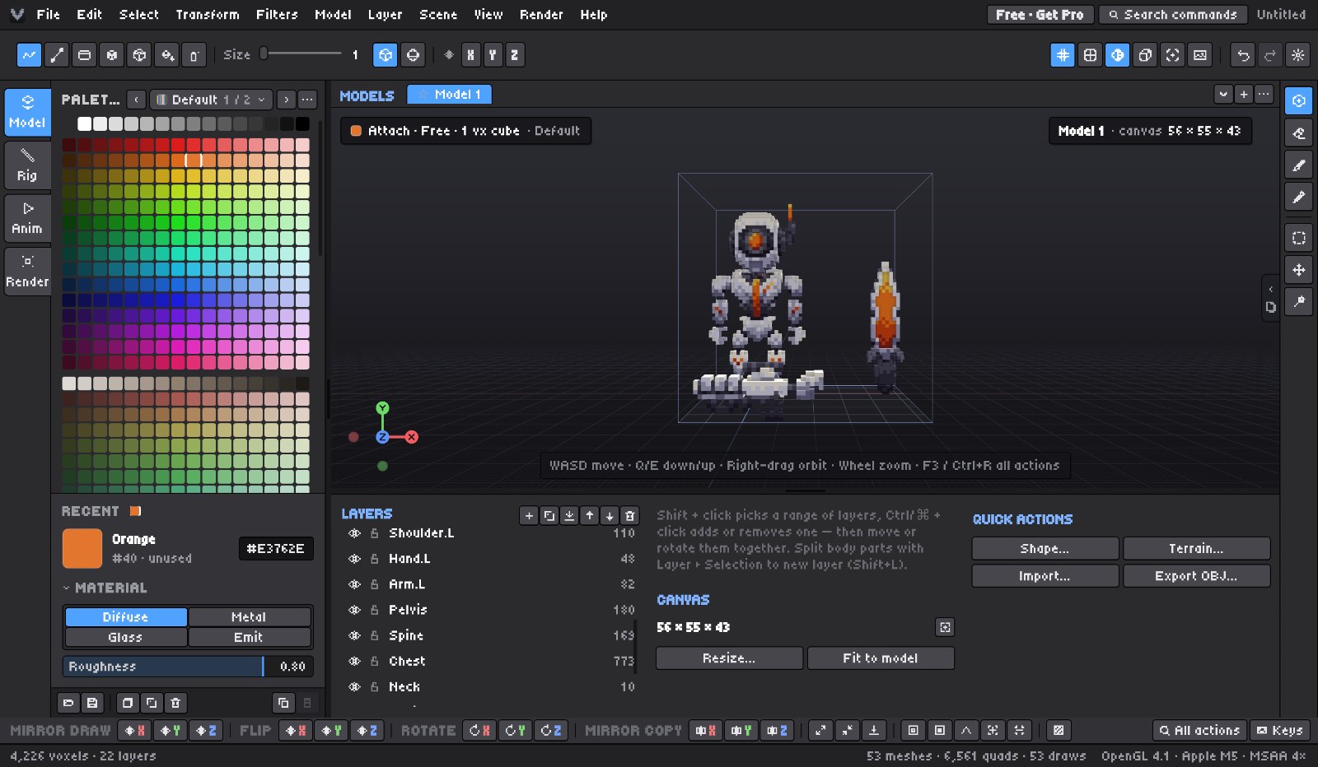Rotate model around X axis
Image resolution: width=1318 pixels, height=767 pixels.
coord(479,730)
